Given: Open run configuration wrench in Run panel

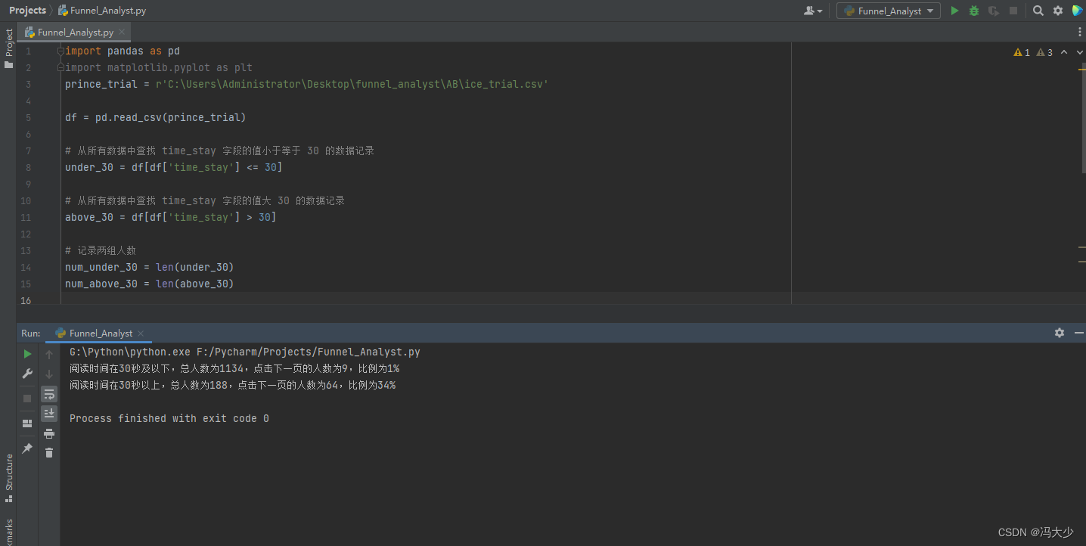Looking at the screenshot, I should pyautogui.click(x=27, y=374).
